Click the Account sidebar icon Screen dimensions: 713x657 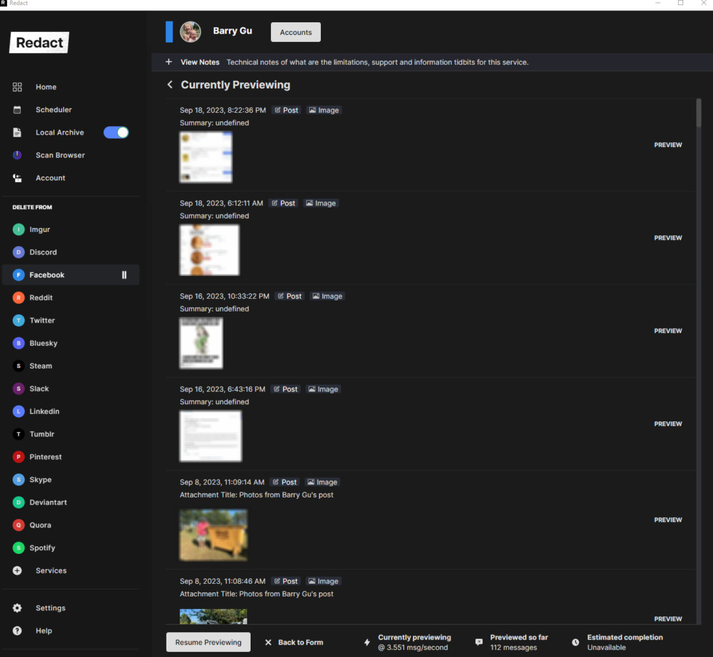[x=17, y=178]
